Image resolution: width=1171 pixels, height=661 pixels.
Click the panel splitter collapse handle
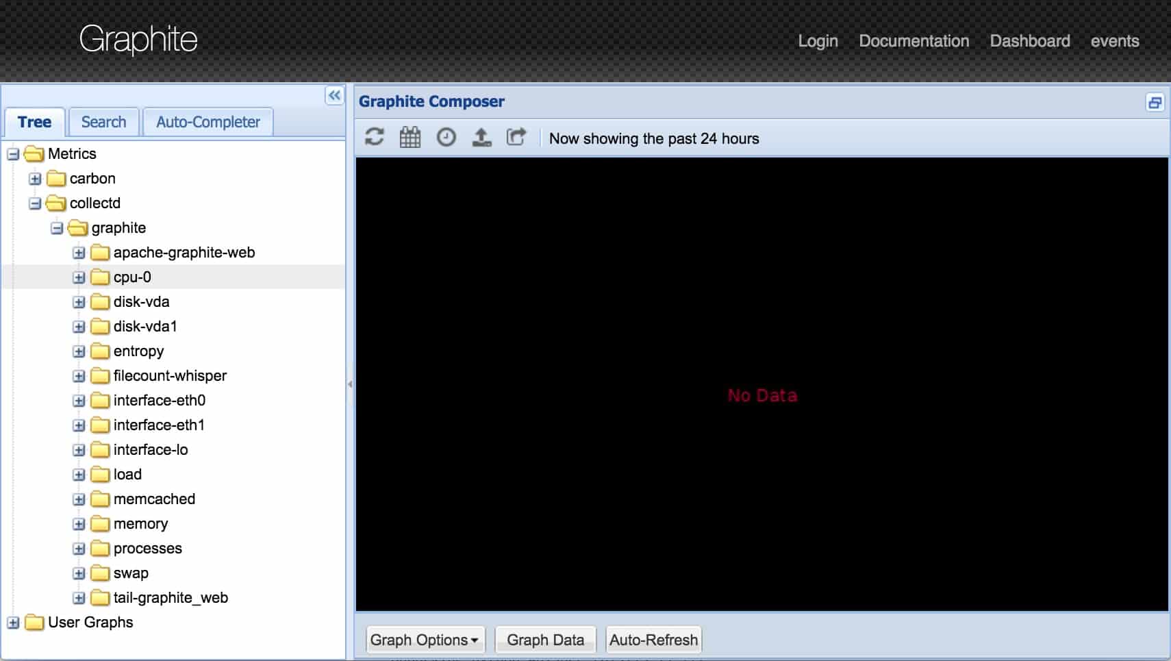350,384
